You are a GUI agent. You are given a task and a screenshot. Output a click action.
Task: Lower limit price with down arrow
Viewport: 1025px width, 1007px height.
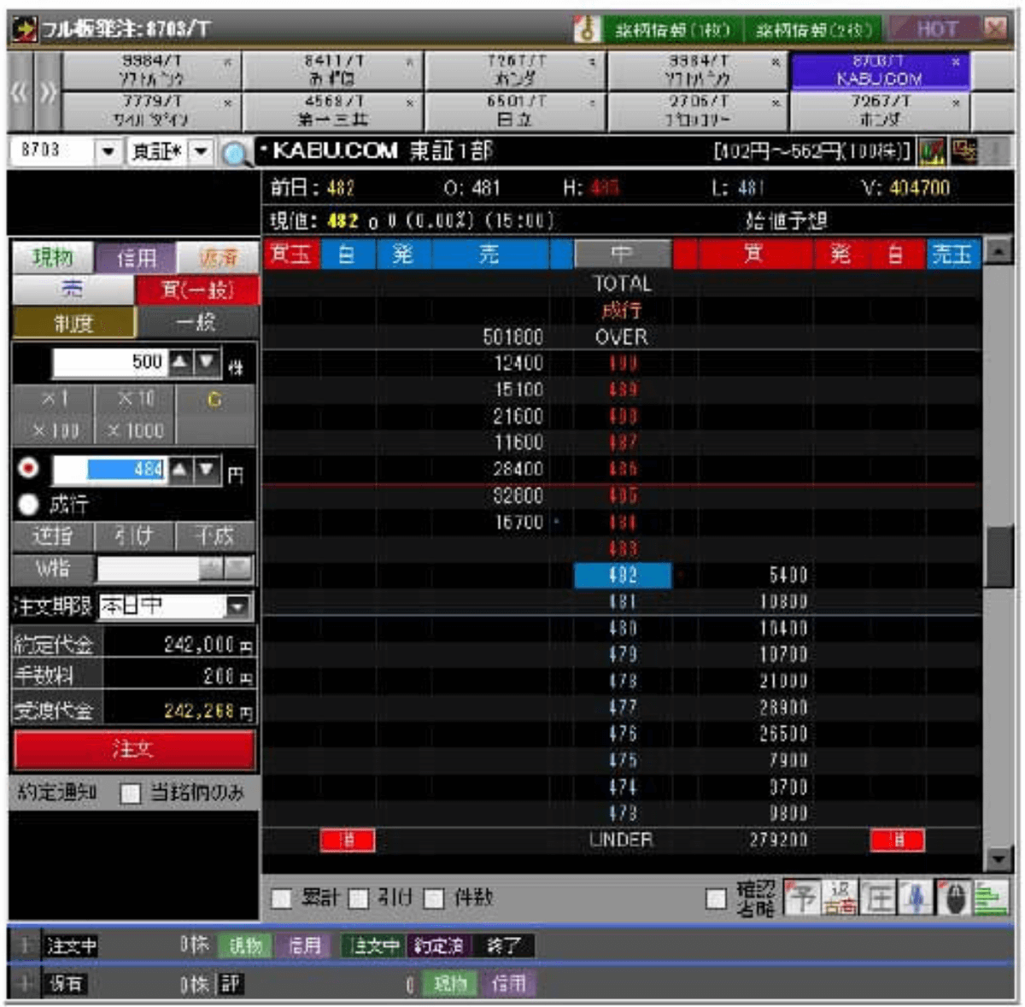pos(207,469)
